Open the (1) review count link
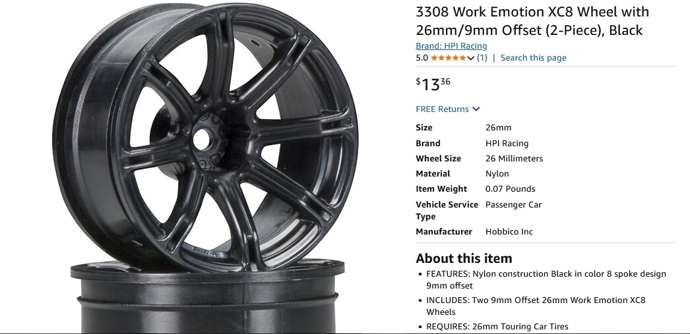Viewport: 690px width, 334px height. [482, 57]
